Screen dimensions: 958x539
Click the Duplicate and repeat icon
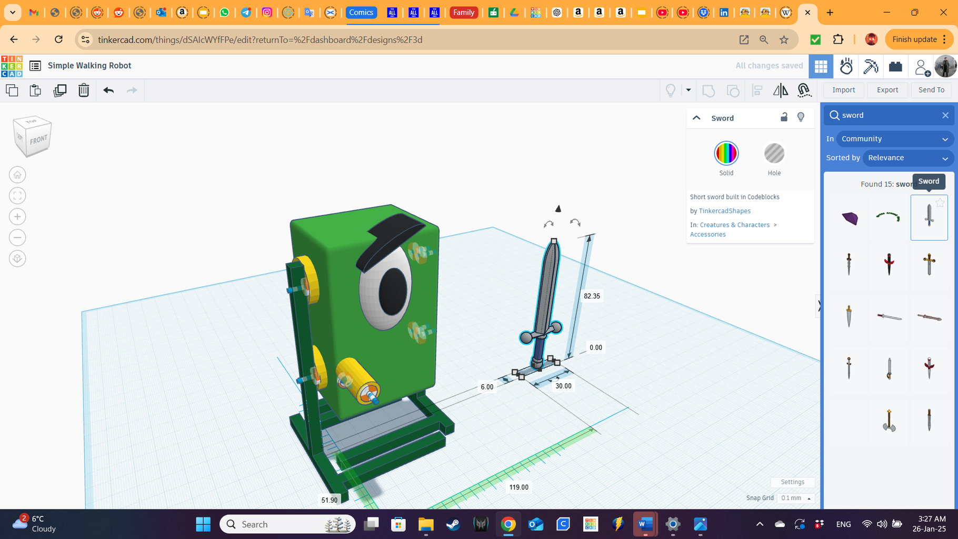[59, 90]
